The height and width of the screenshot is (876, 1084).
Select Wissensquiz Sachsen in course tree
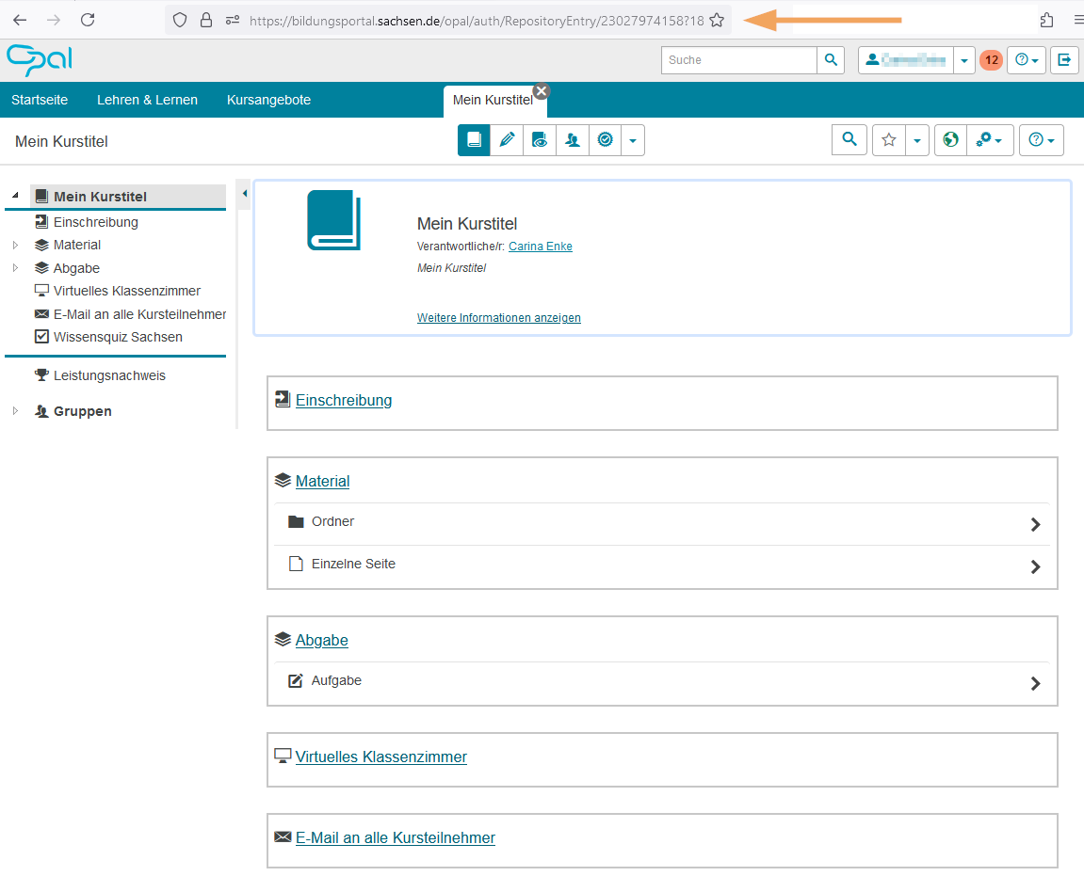(x=118, y=337)
